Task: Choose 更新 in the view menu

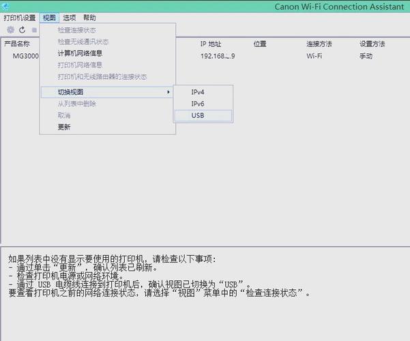Action: tap(64, 127)
